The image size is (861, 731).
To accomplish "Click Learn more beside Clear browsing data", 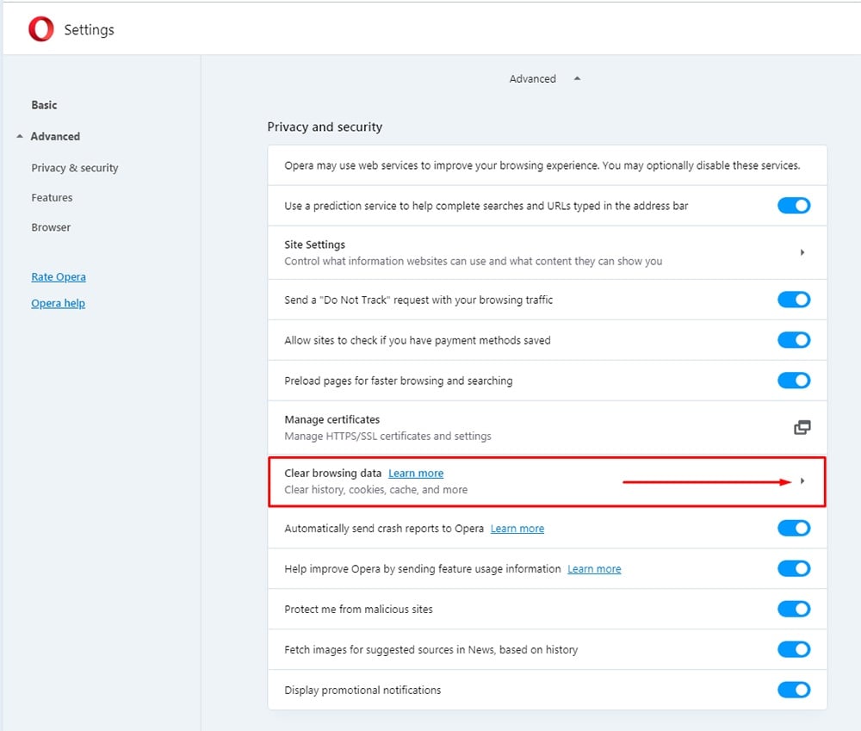I will coord(416,474).
